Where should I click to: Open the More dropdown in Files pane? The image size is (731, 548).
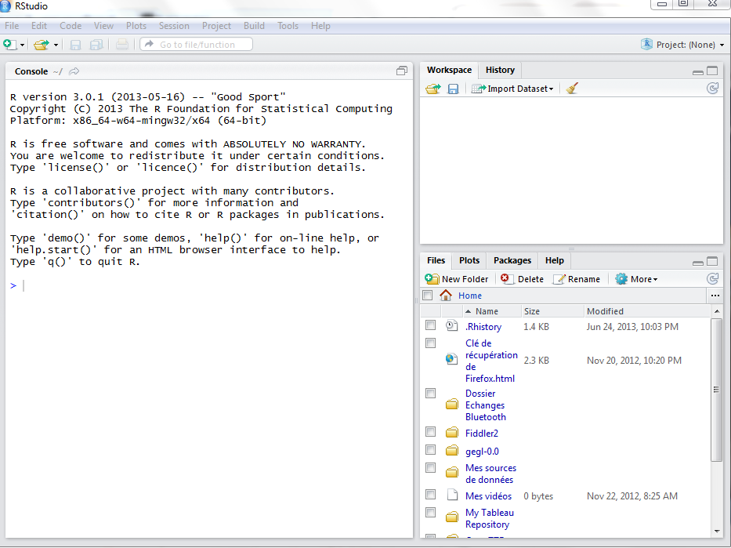pyautogui.click(x=636, y=279)
